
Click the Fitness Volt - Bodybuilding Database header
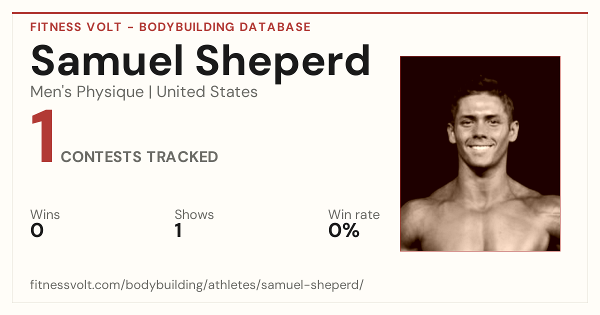[170, 27]
